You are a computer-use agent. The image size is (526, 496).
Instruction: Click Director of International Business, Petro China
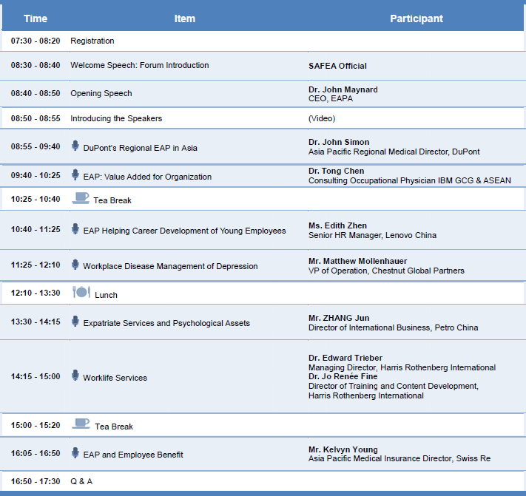(x=393, y=327)
